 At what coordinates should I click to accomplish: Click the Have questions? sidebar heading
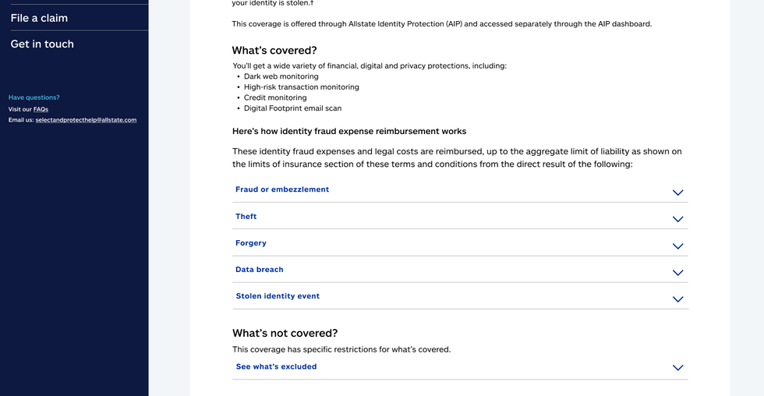[x=34, y=97]
